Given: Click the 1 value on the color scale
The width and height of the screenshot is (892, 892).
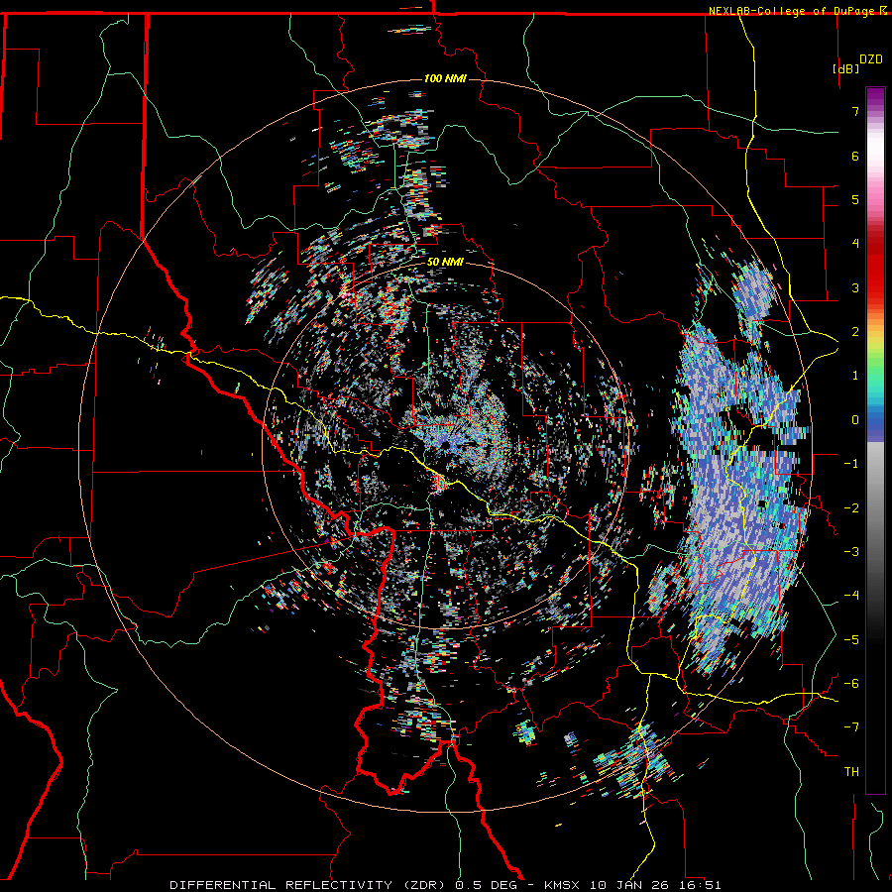Looking at the screenshot, I should (x=855, y=376).
